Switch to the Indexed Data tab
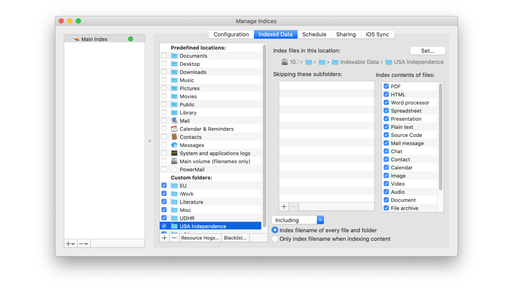Image resolution: width=513 pixels, height=288 pixels. pyautogui.click(x=275, y=34)
